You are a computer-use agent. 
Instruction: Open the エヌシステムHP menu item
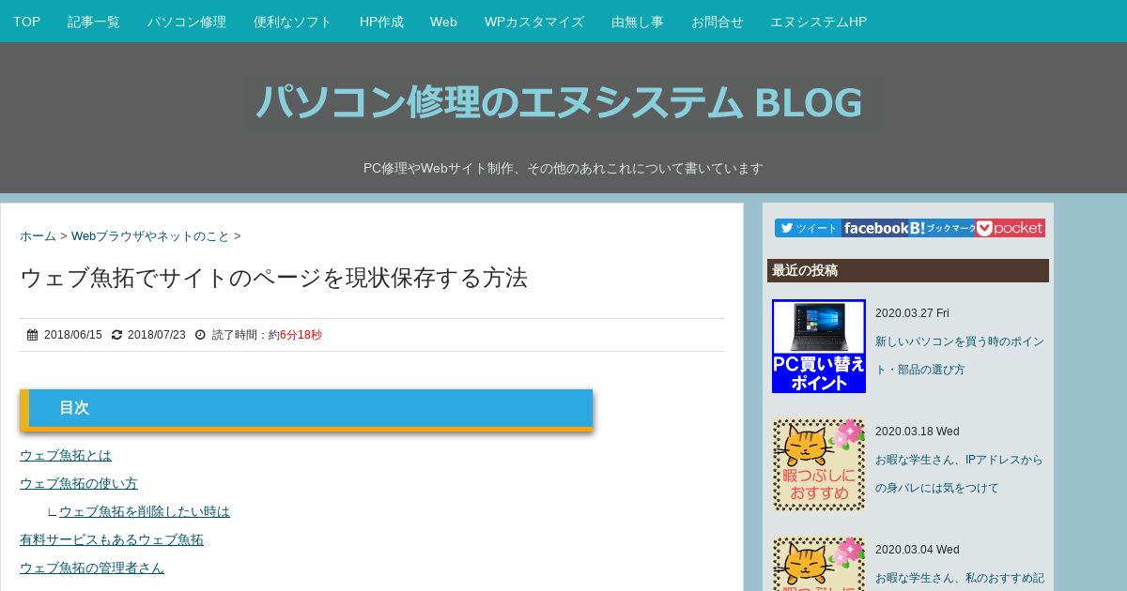click(819, 21)
